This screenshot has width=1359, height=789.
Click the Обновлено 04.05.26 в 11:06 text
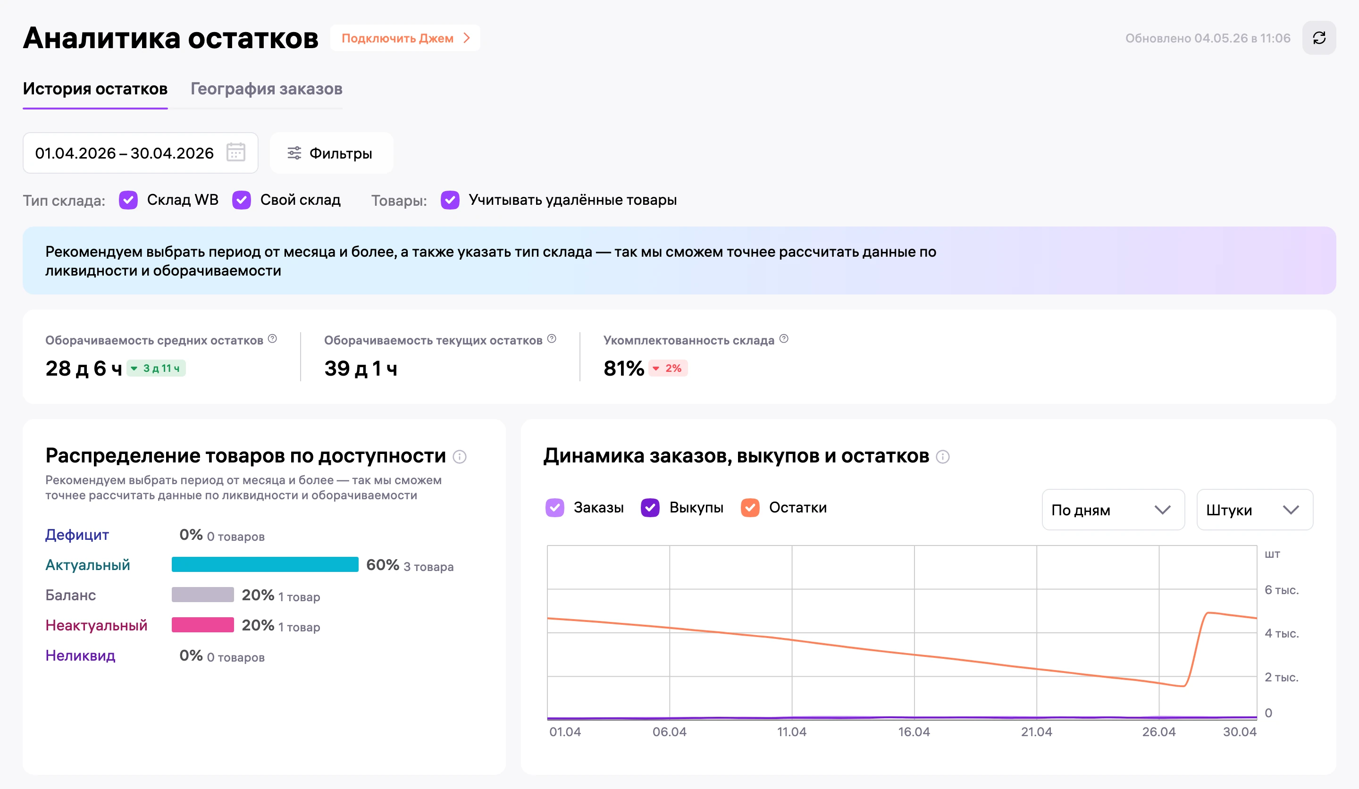click(x=1208, y=38)
